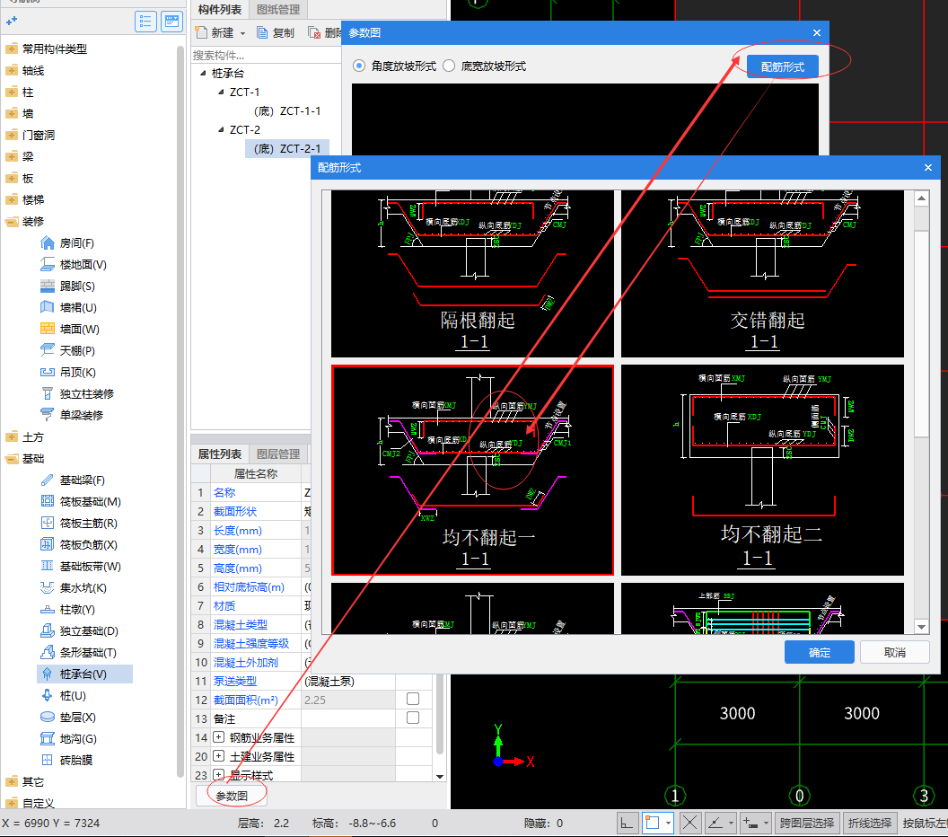Select the 吊顶(K) suspended ceiling icon
Viewport: 948px width, 837px height.
click(x=48, y=372)
